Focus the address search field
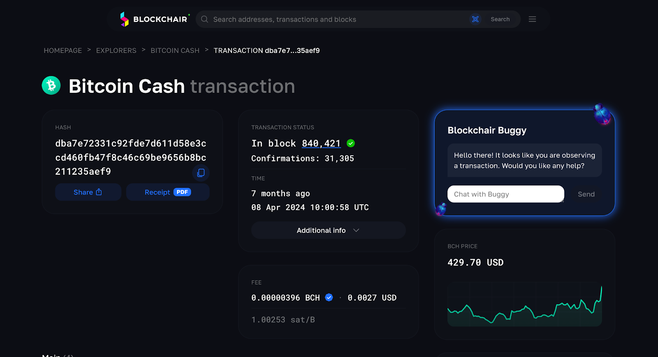 click(339, 19)
